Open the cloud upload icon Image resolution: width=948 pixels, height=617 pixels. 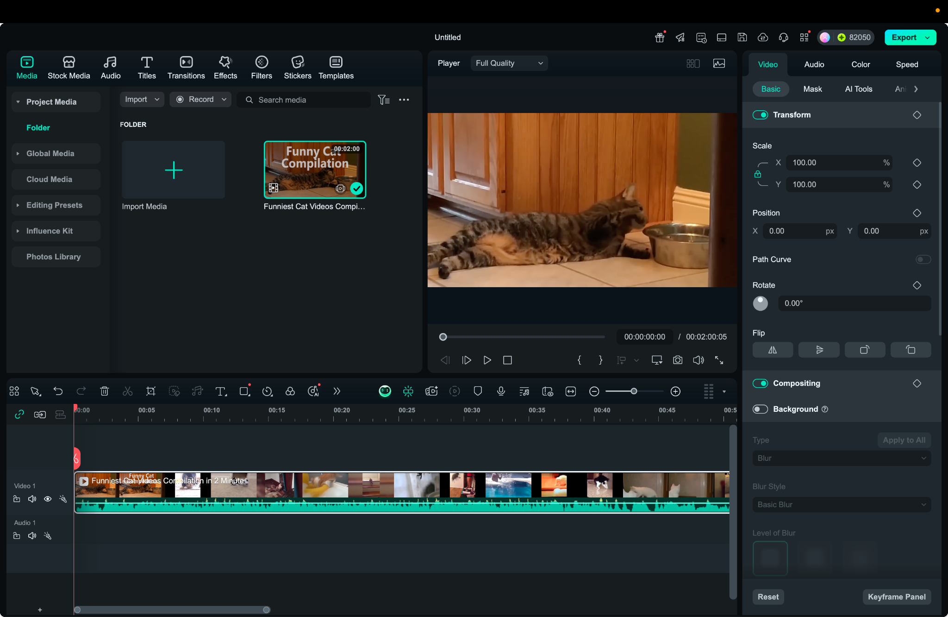(x=763, y=38)
